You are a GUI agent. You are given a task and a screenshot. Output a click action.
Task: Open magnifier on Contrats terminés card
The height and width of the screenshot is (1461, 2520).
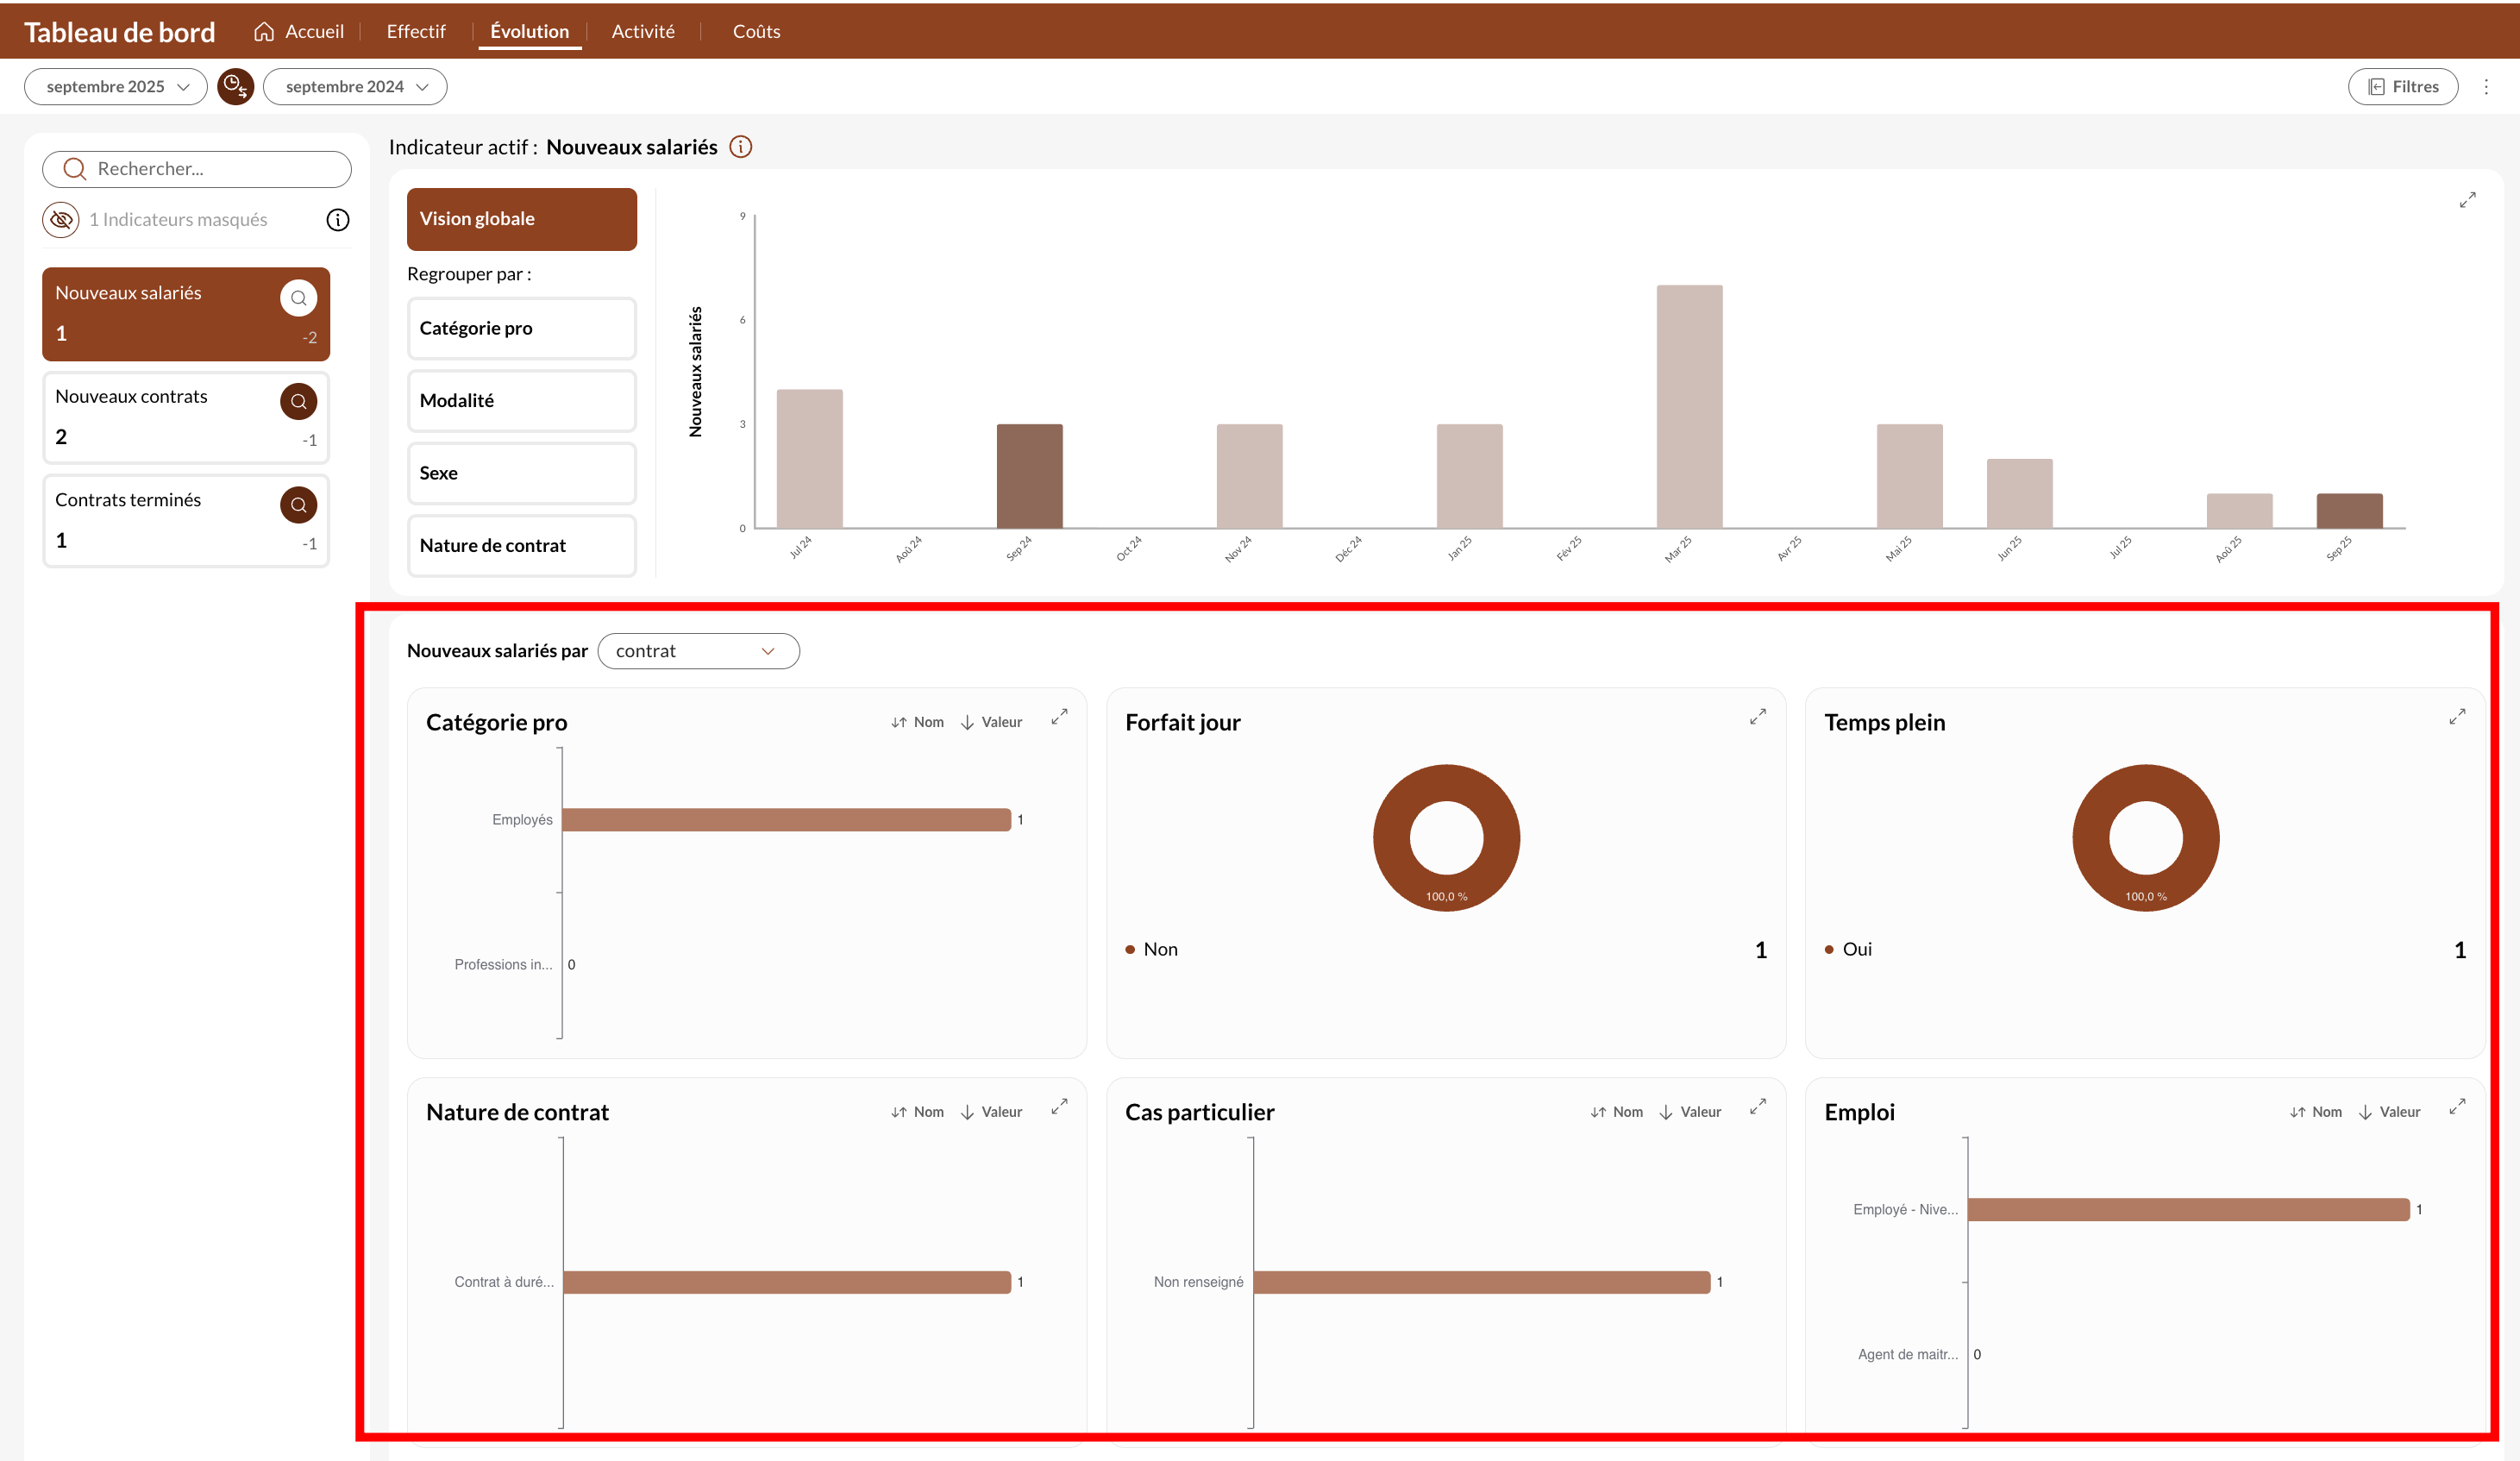[x=298, y=505]
